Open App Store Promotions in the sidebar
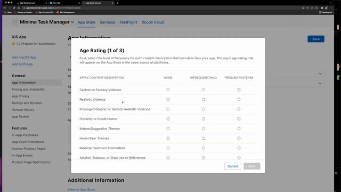Screen dimensions: 341x192 click(x=28, y=142)
